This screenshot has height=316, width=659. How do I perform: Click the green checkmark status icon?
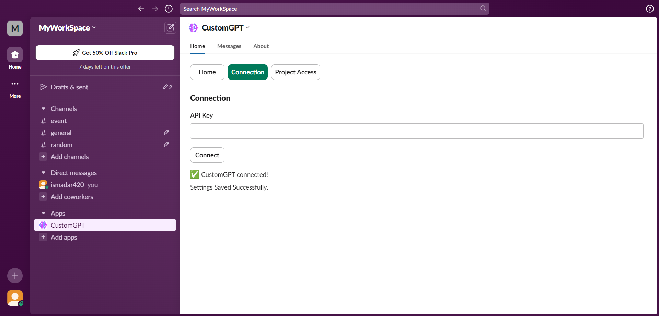195,174
